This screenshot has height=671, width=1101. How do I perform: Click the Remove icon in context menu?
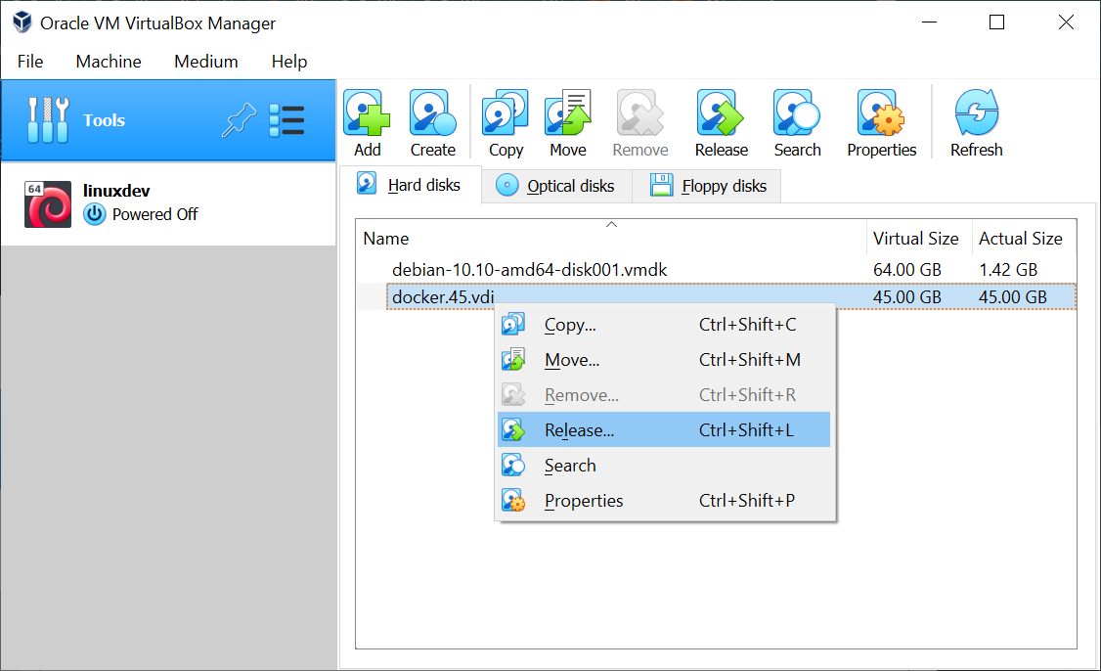513,395
